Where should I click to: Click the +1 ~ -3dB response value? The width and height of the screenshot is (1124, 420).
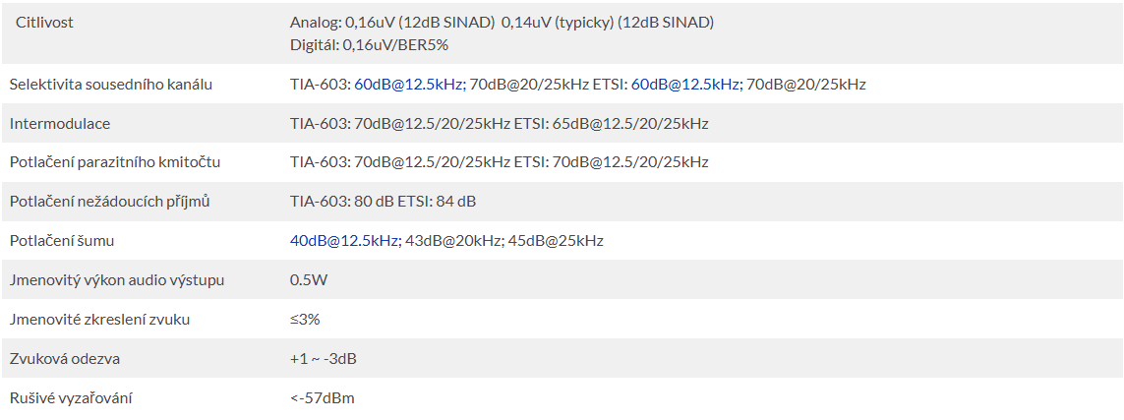click(324, 358)
